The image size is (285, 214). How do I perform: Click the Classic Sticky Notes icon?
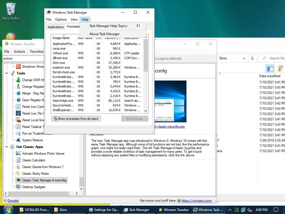pos(18,173)
